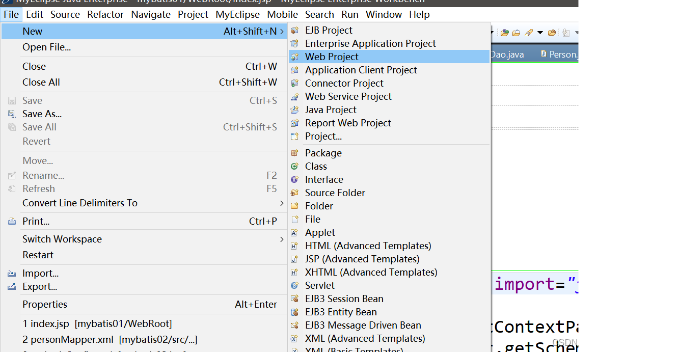Choose XML (Advanced Templates) entry
The height and width of the screenshot is (352, 679).
coord(389,339)
